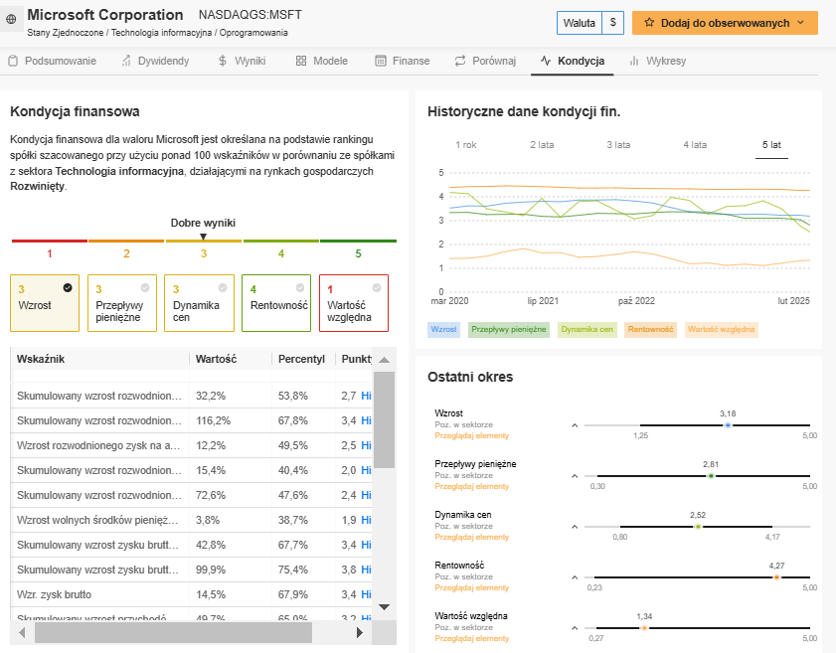The image size is (836, 653).
Task: Click the Przepływy pieniężne 2,81 slider marker
Action: (711, 476)
